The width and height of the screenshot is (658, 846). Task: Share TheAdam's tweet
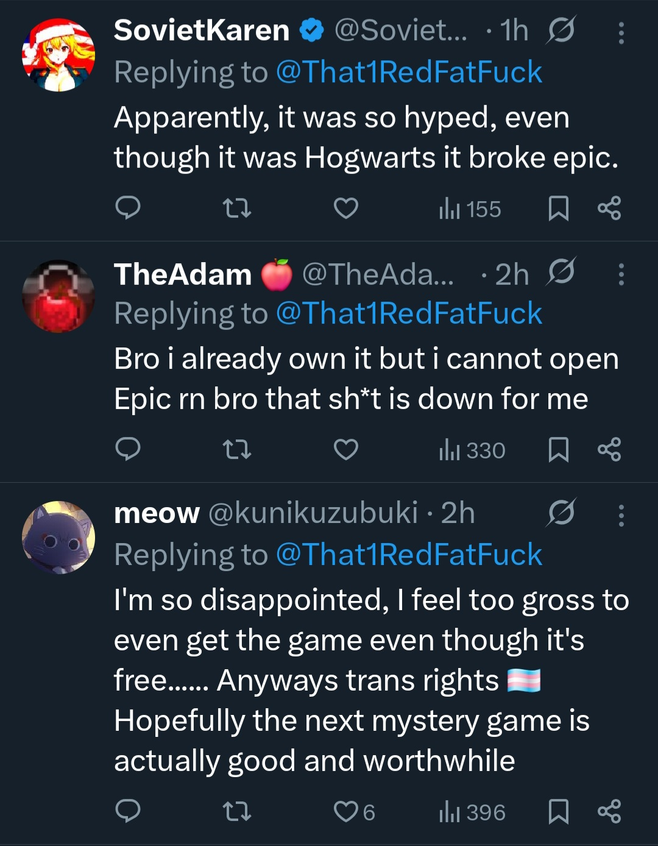(609, 450)
